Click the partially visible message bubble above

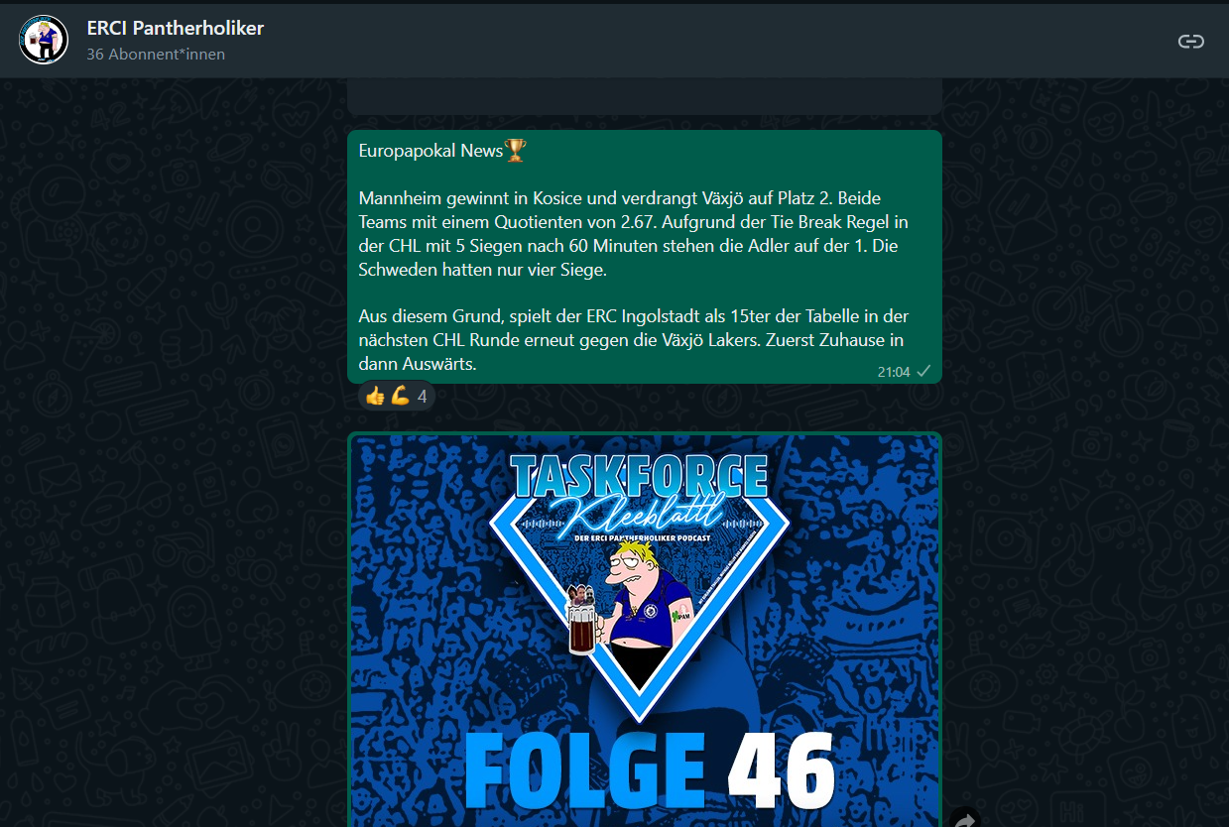click(644, 97)
